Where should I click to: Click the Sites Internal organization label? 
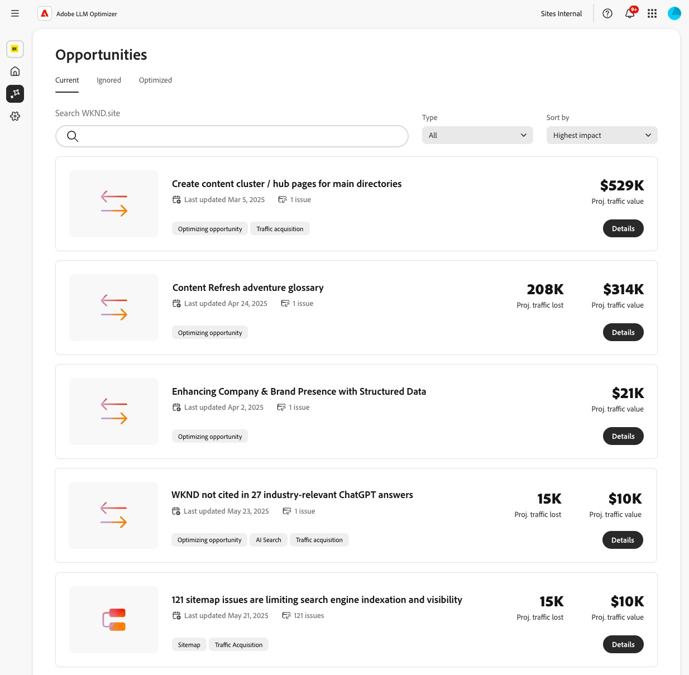coord(561,13)
